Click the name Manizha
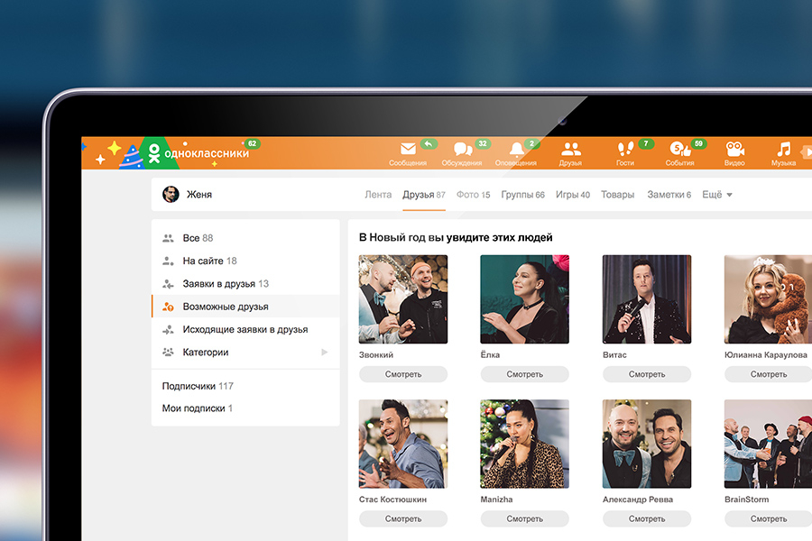Screen dimensions: 812x541 (x=496, y=500)
